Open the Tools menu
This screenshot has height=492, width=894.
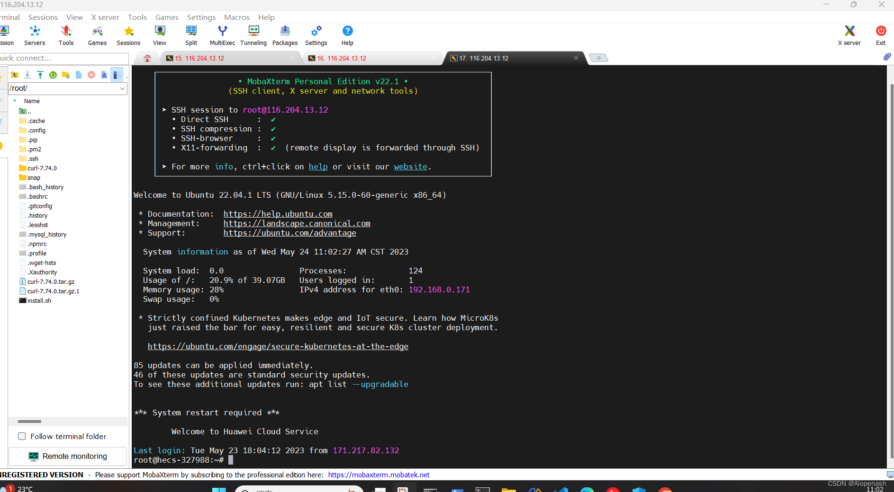point(137,17)
